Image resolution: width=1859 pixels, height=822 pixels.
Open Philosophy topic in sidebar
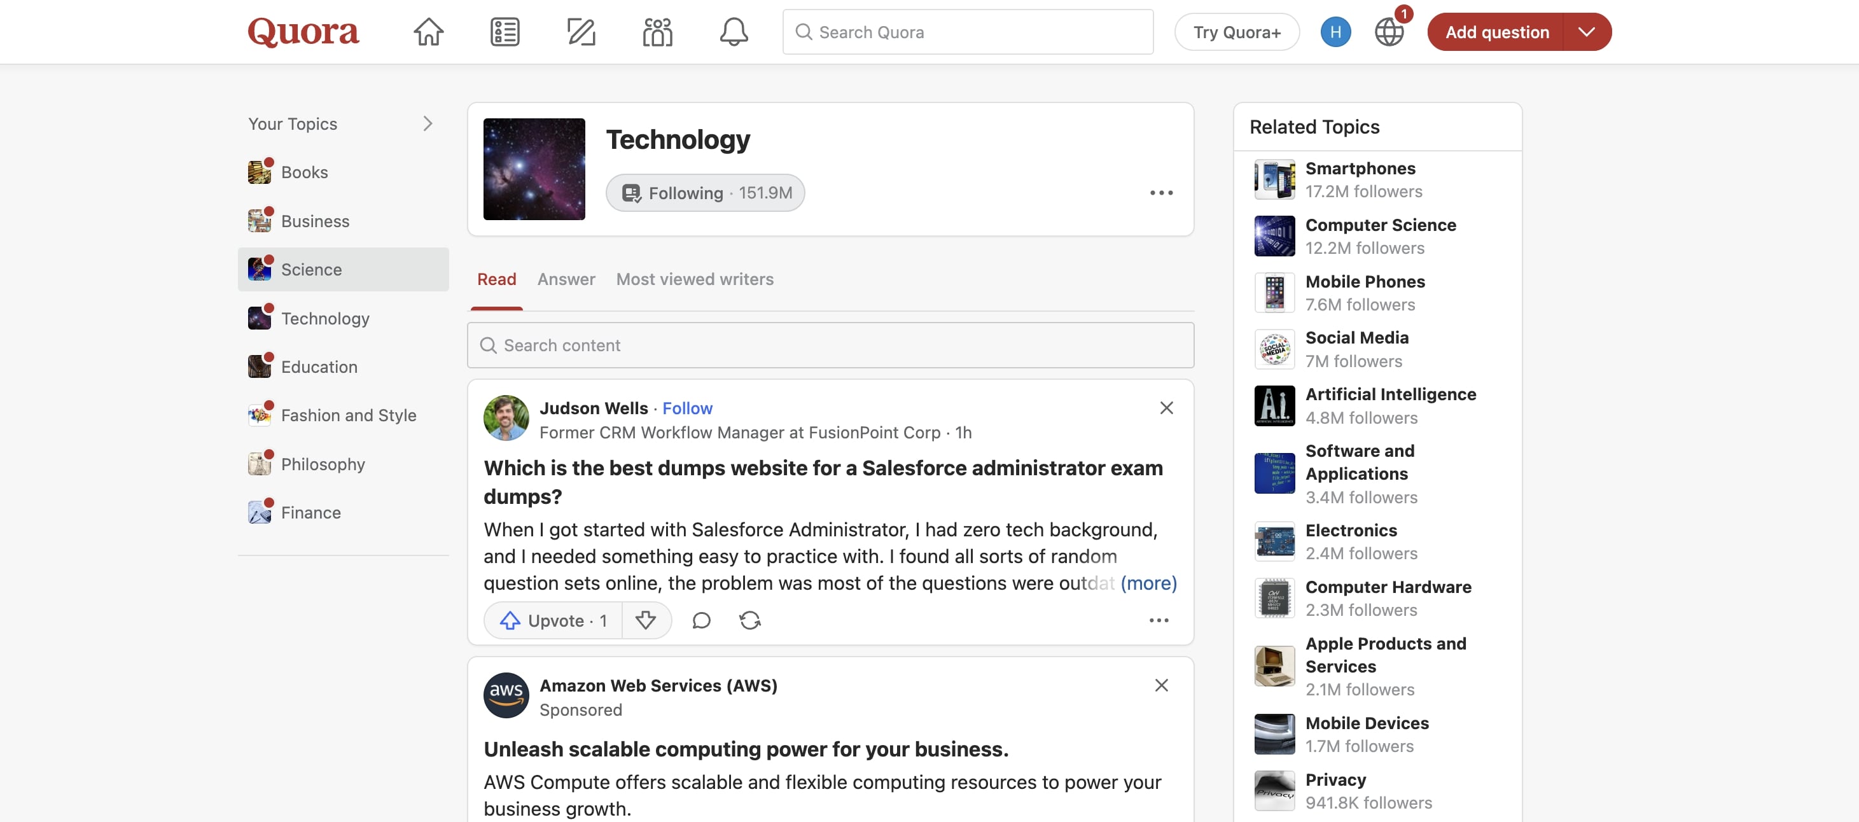[343, 464]
